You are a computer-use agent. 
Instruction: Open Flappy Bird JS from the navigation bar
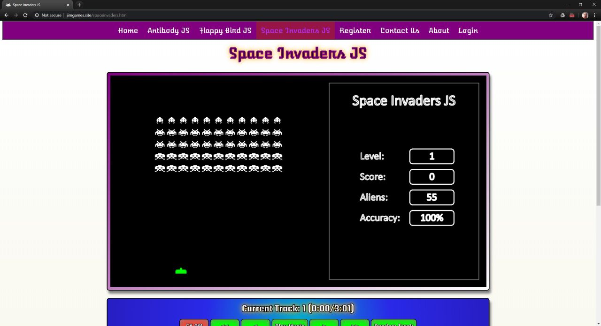click(x=225, y=30)
